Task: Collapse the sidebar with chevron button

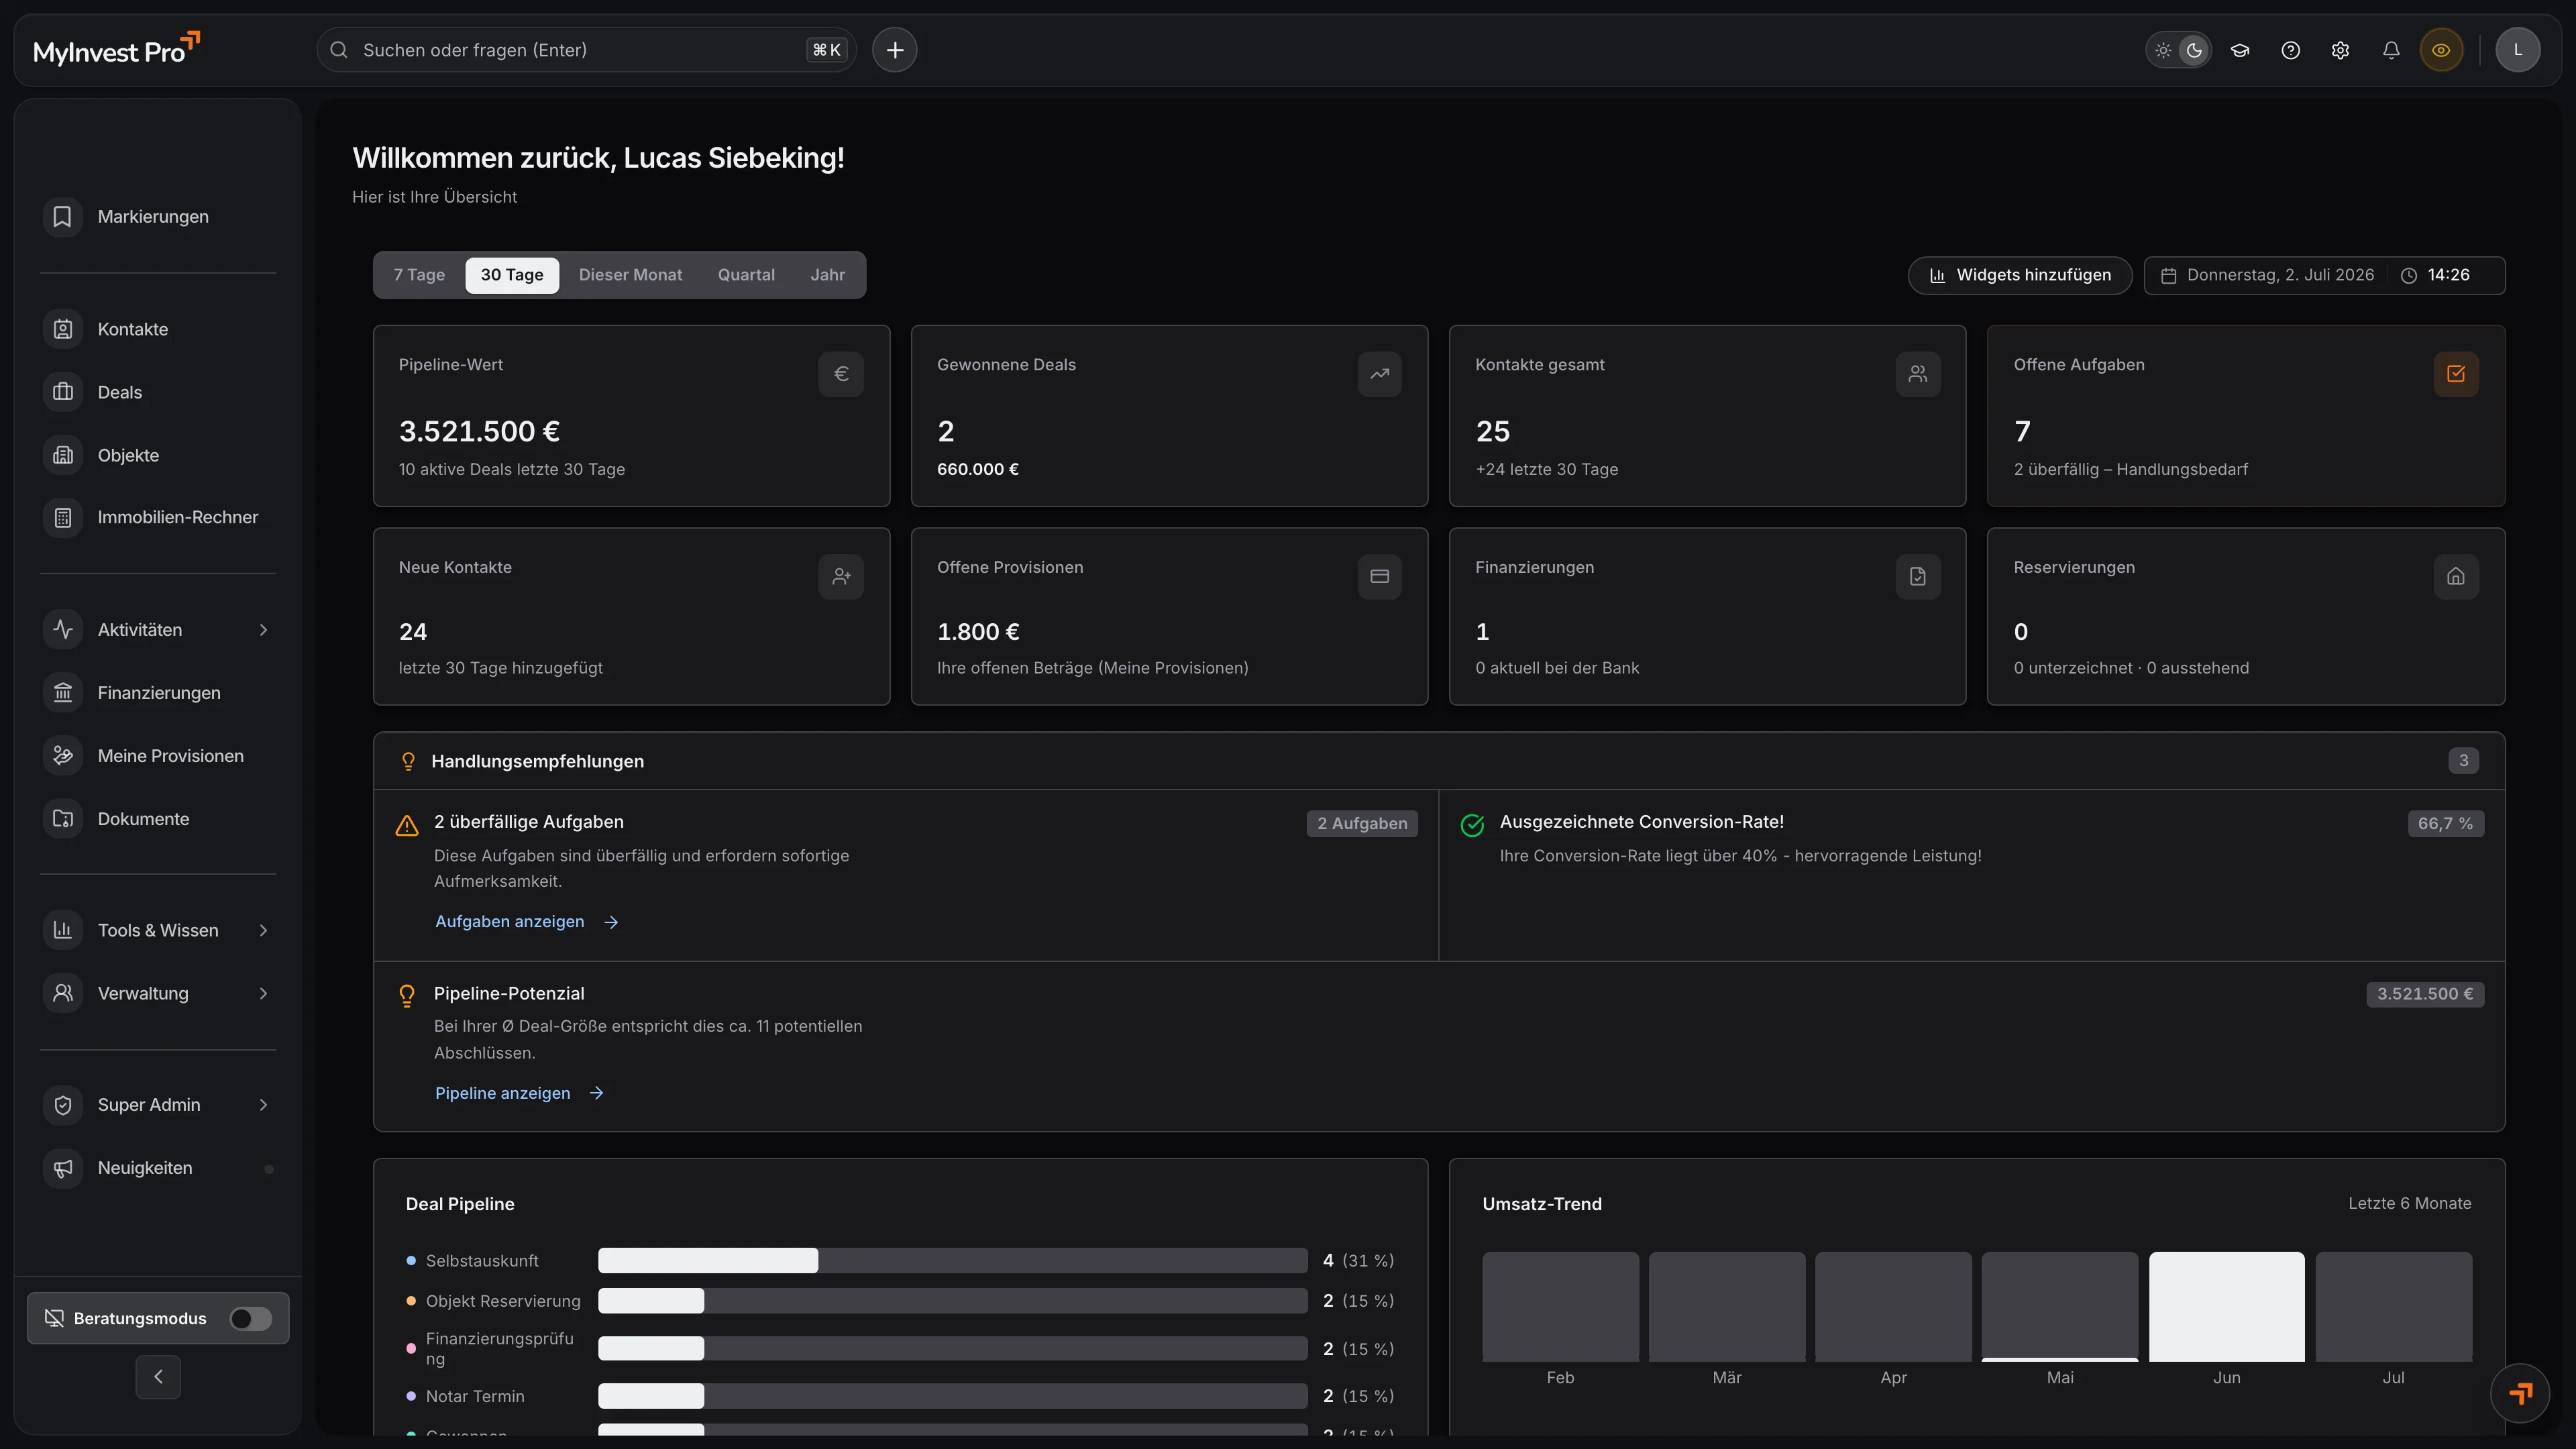Action: (158, 1377)
